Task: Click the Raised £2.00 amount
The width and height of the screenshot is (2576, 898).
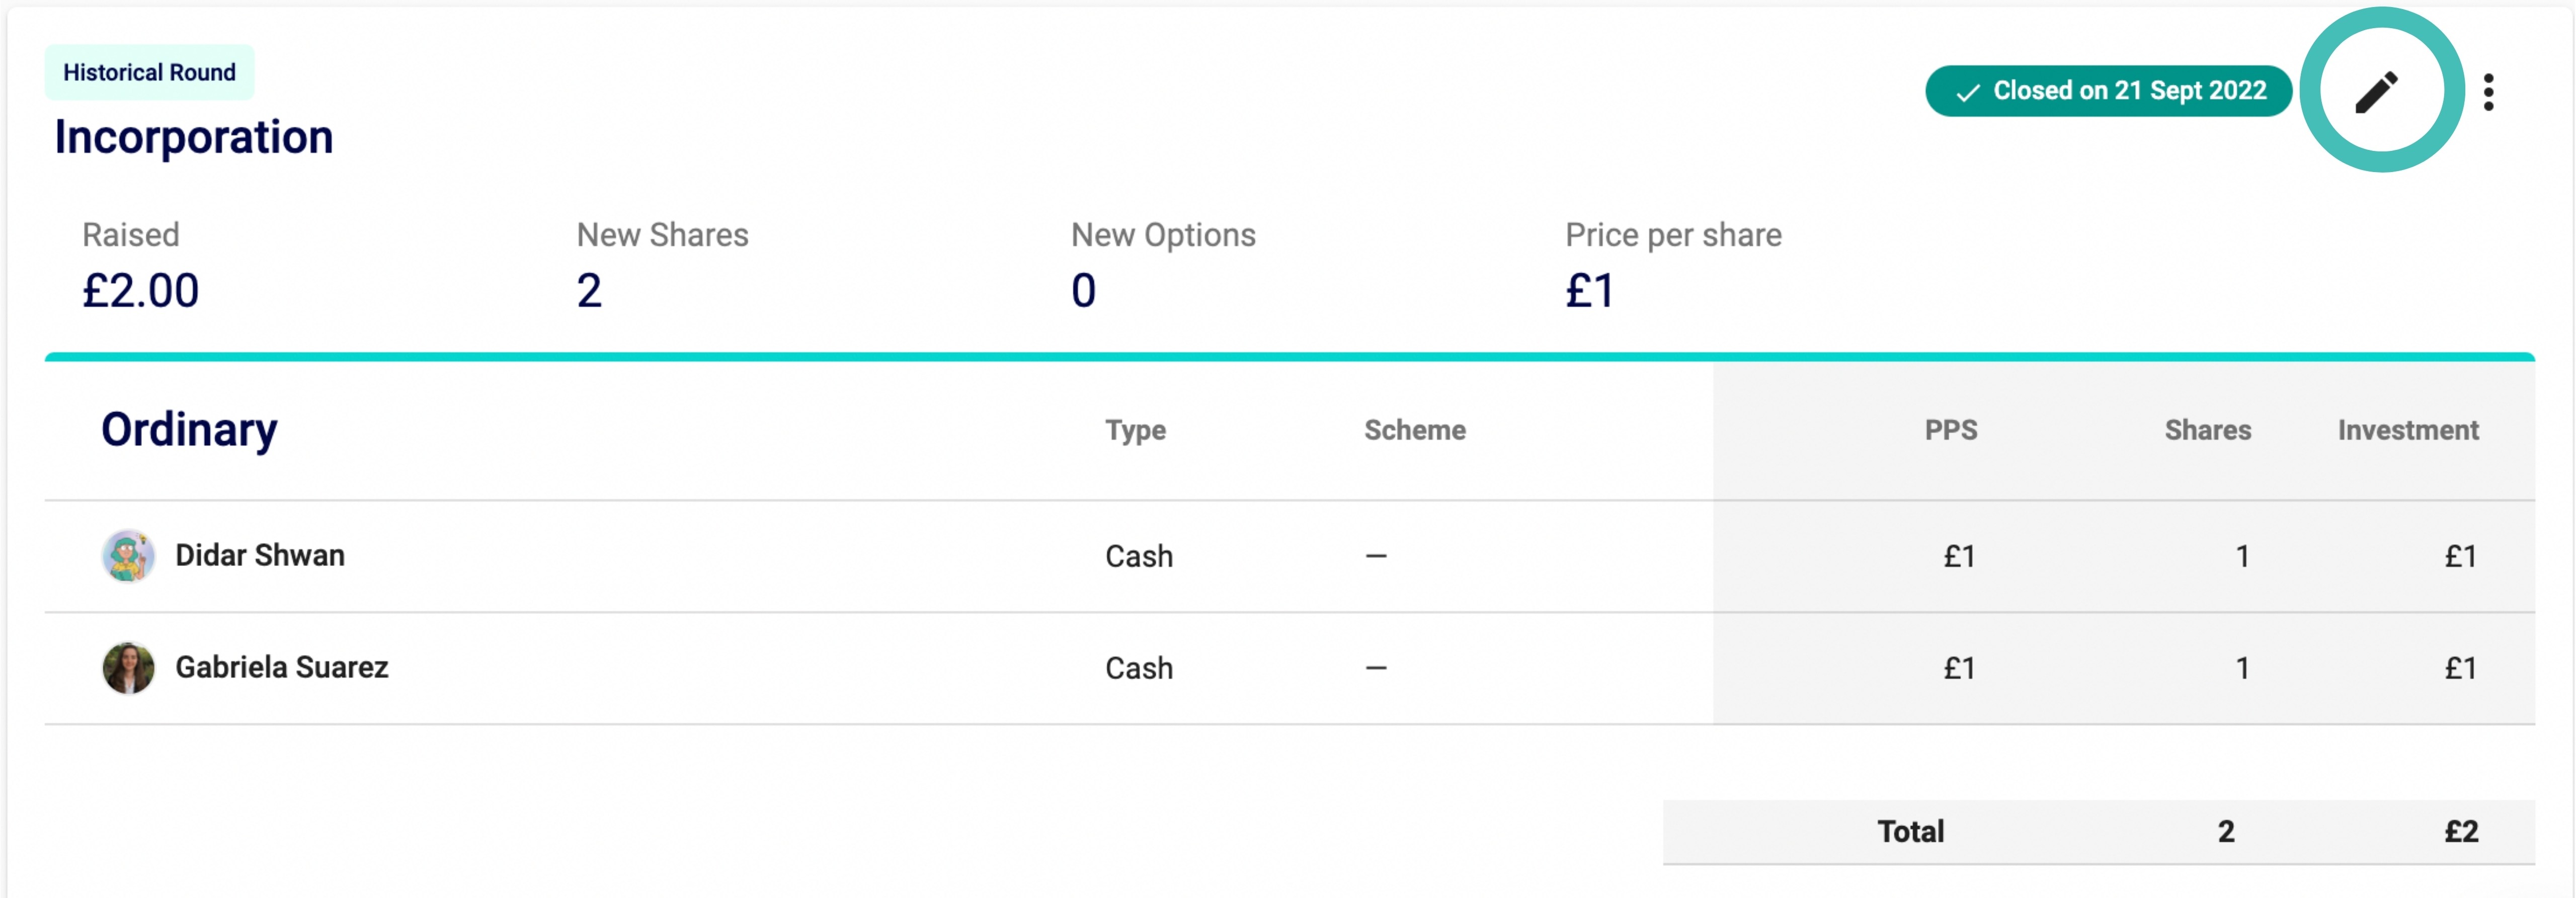Action: coord(141,291)
